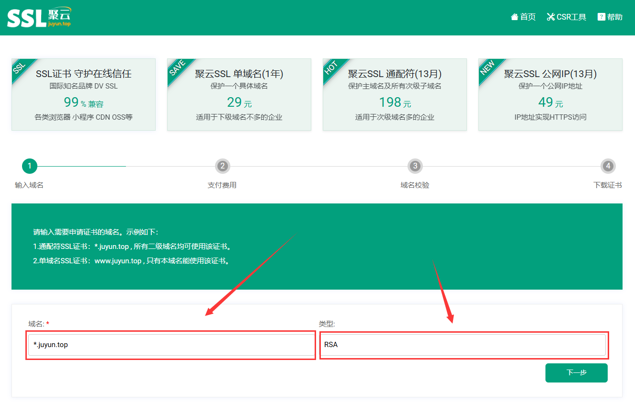Click the 49 元 price text

[550, 102]
